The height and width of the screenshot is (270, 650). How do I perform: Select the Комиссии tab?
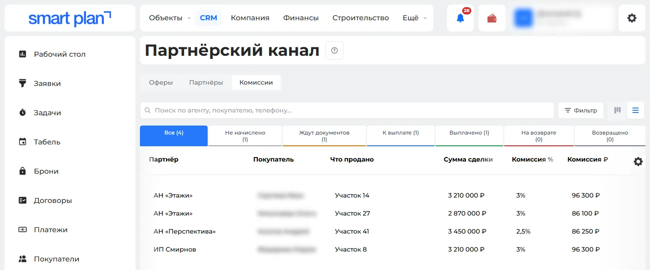pyautogui.click(x=256, y=82)
